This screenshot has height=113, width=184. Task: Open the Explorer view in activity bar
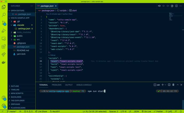coord(4,7)
